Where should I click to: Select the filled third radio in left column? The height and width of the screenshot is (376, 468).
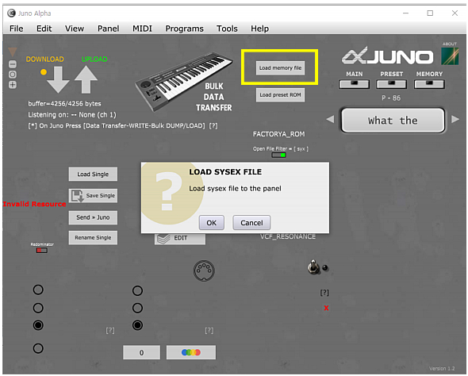click(38, 325)
